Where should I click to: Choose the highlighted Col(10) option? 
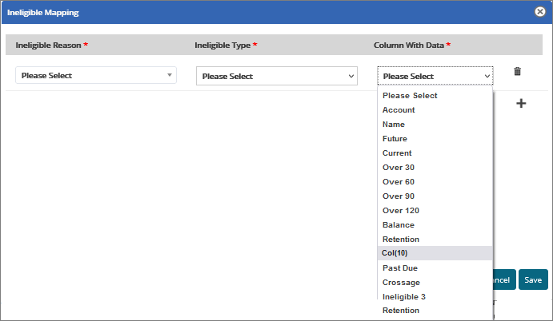coord(395,253)
